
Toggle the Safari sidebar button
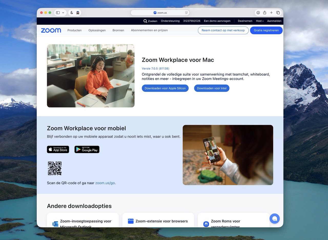click(58, 13)
